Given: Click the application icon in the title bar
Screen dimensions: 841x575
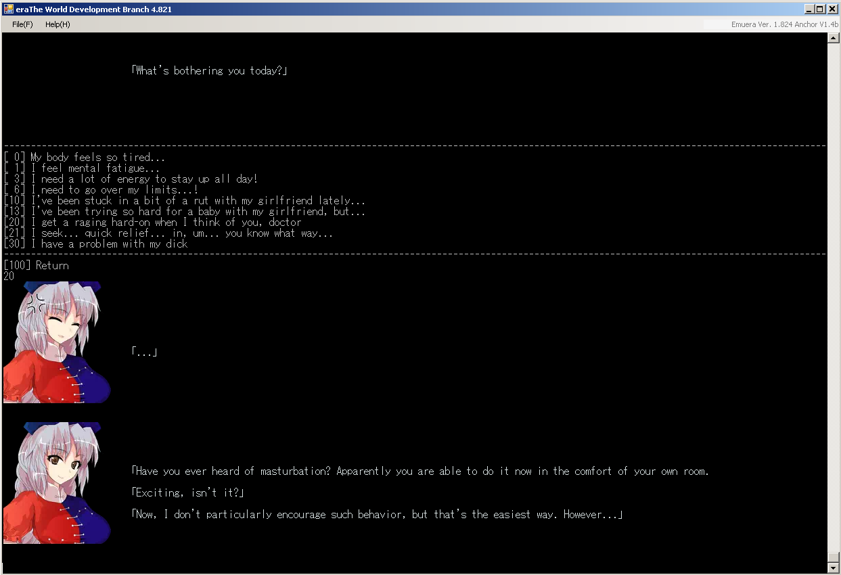Looking at the screenshot, I should click(9, 9).
